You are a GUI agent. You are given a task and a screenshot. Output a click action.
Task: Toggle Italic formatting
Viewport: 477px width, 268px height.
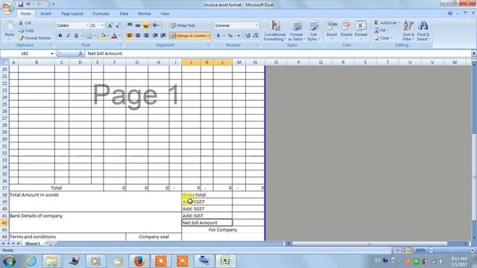pos(68,36)
